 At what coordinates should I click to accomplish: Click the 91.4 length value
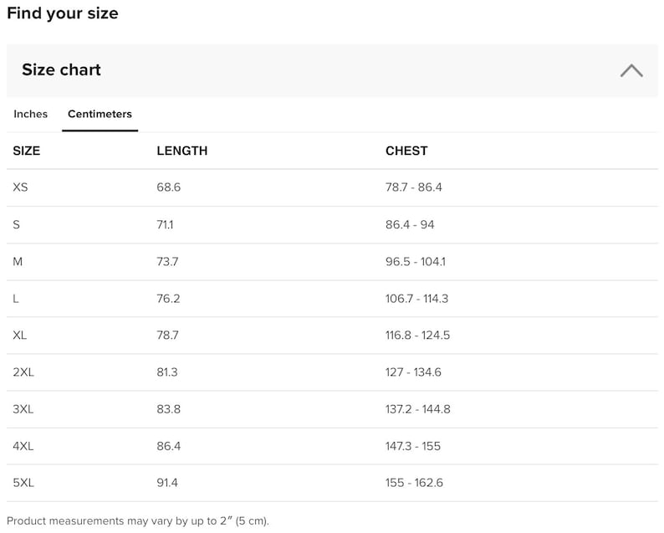(x=167, y=483)
